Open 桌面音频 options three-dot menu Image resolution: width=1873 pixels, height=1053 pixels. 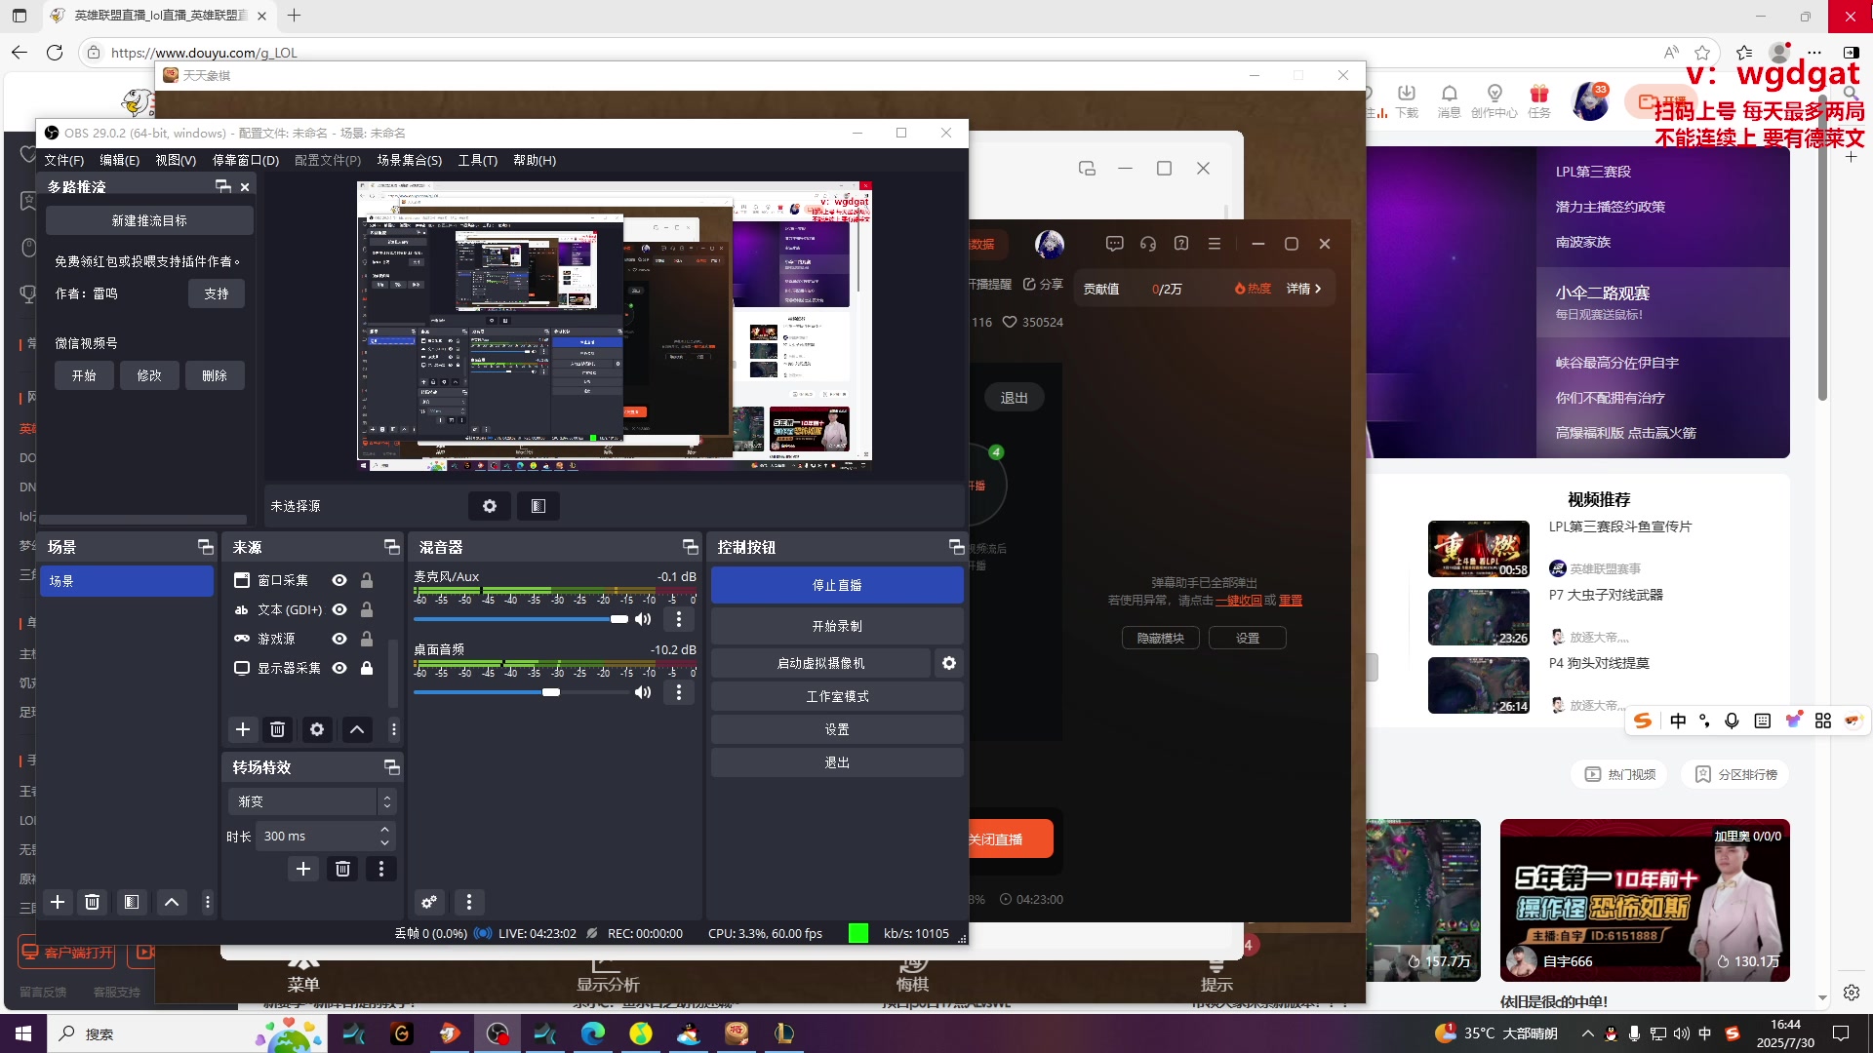pos(679,692)
